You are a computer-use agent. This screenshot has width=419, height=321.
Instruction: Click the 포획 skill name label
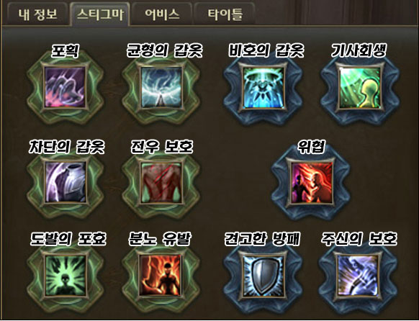(65, 50)
